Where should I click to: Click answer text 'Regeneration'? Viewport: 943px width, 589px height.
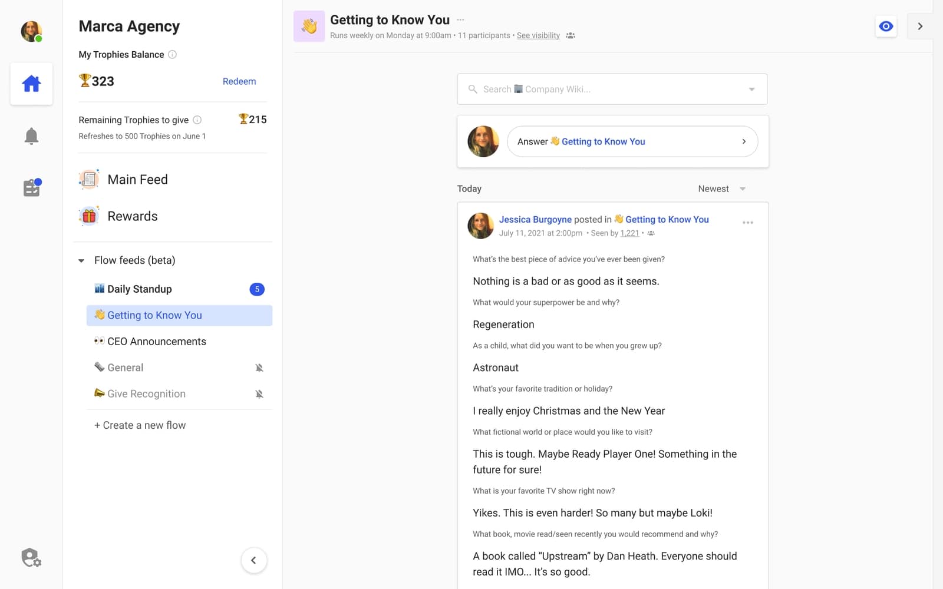[x=503, y=325]
